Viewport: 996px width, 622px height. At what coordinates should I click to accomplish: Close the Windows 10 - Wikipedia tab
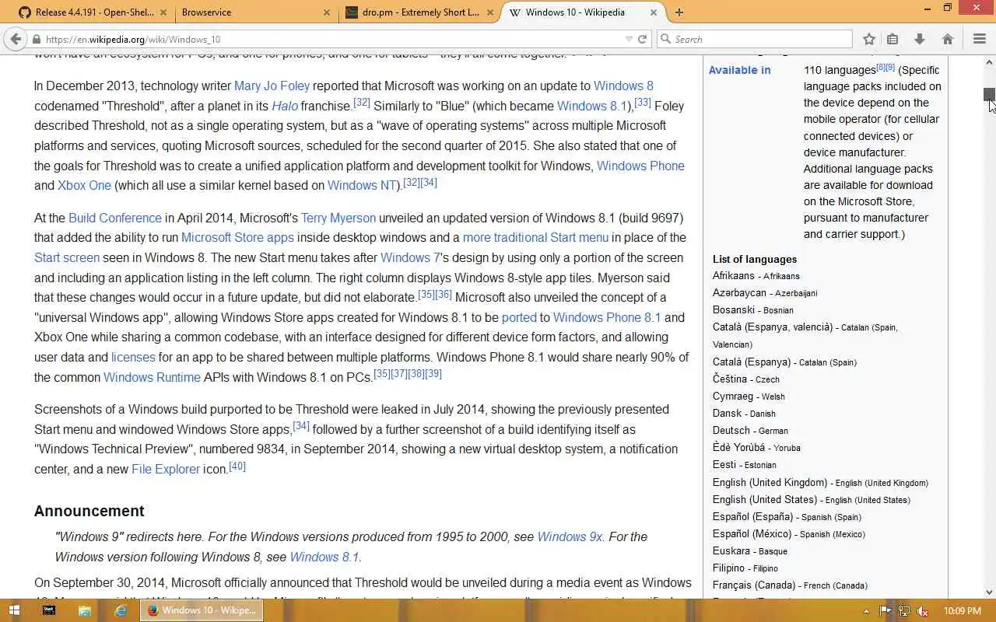[x=654, y=12]
